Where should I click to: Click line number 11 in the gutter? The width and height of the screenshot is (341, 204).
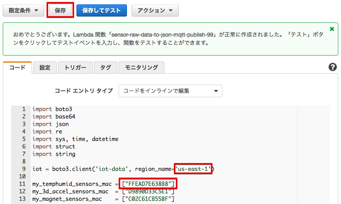click(x=22, y=184)
